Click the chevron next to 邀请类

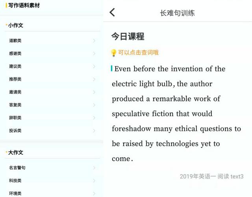click(94, 92)
